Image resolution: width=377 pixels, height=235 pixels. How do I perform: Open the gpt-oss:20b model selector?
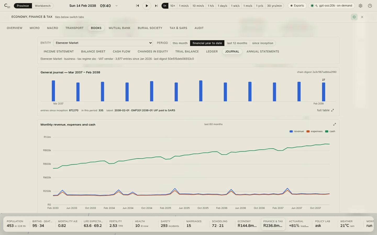point(332,6)
